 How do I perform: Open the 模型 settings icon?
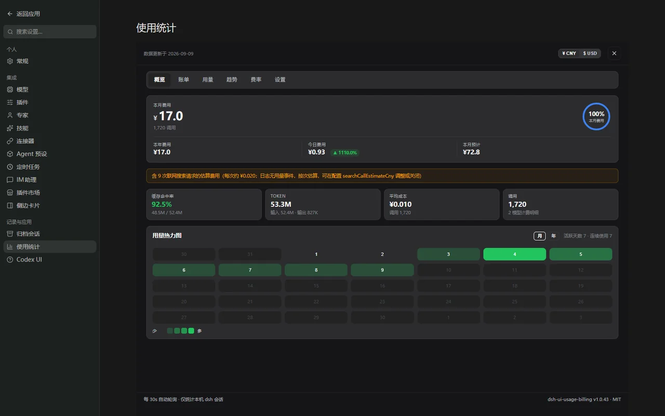pos(10,89)
